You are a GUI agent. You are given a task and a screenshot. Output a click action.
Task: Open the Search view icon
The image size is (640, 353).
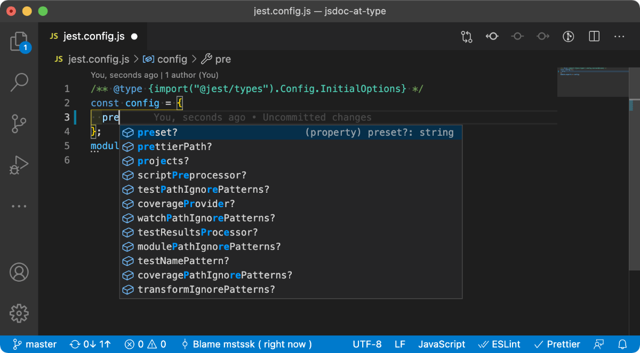(x=19, y=83)
